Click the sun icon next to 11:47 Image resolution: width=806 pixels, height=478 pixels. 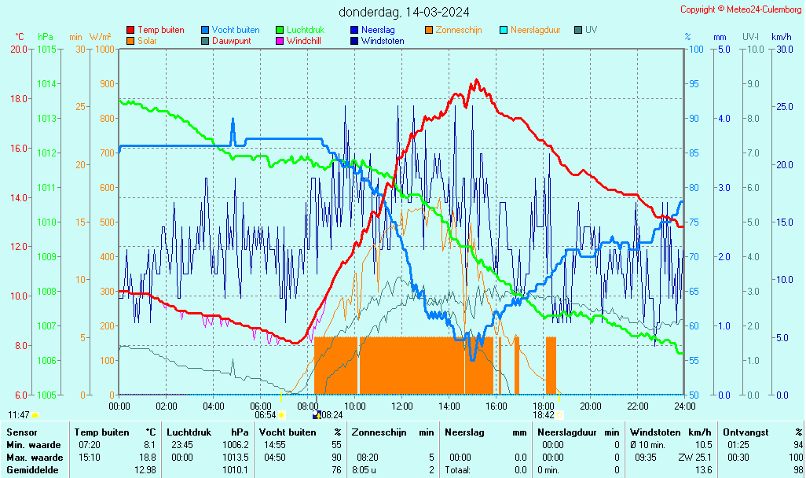point(35,414)
